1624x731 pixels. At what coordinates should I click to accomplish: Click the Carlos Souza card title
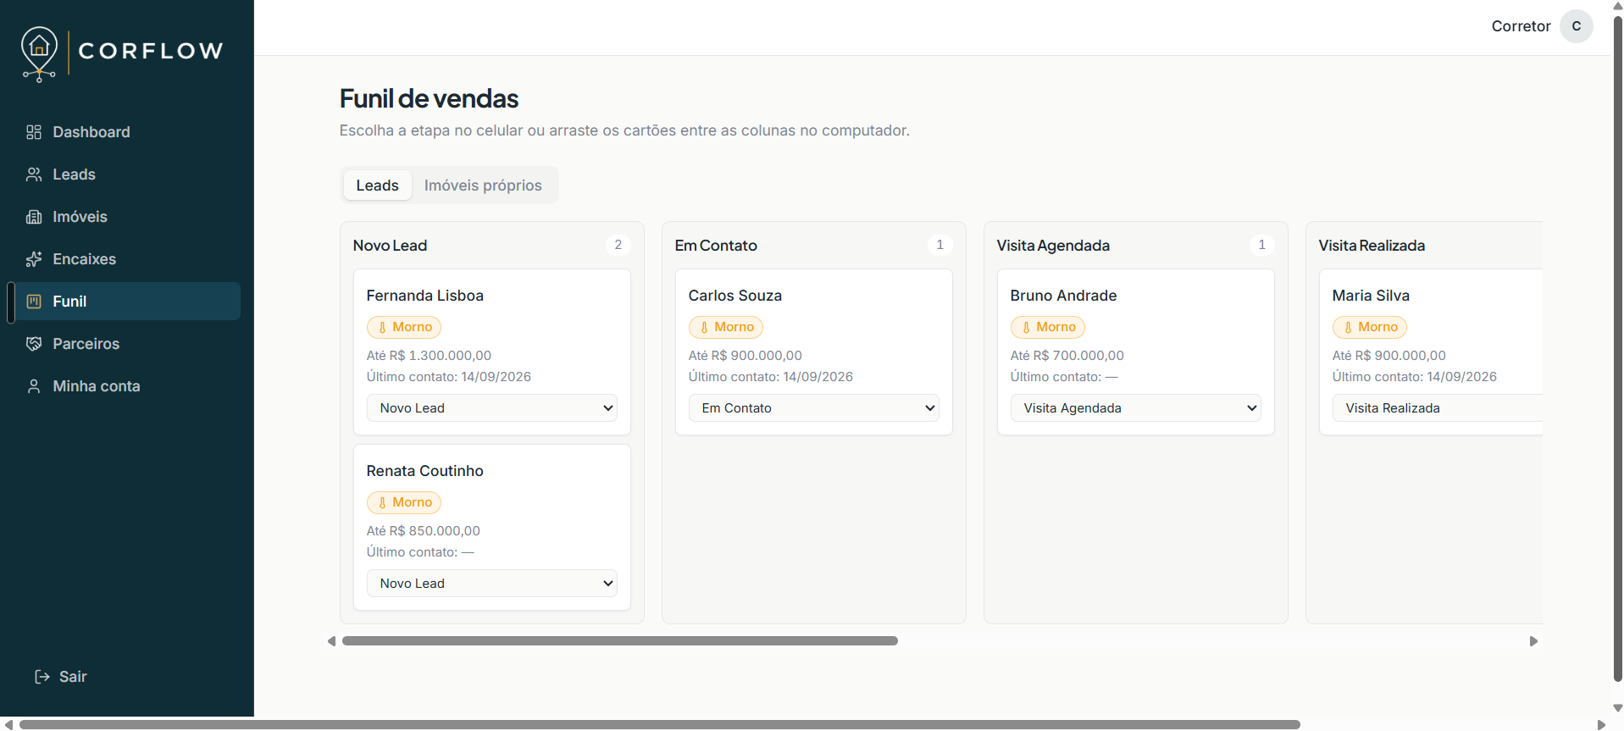coord(735,296)
